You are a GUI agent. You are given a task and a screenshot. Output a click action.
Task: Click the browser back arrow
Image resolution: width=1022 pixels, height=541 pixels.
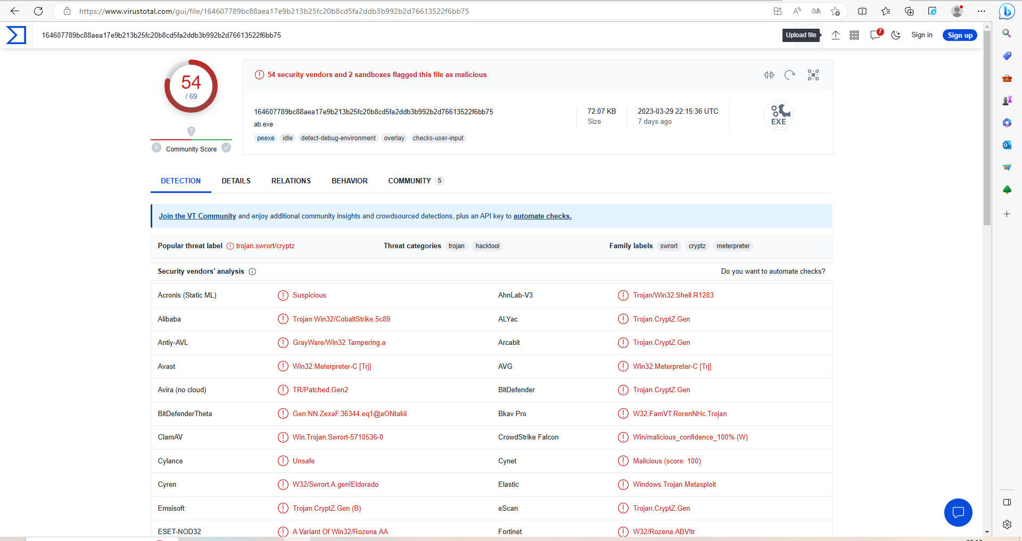point(15,11)
